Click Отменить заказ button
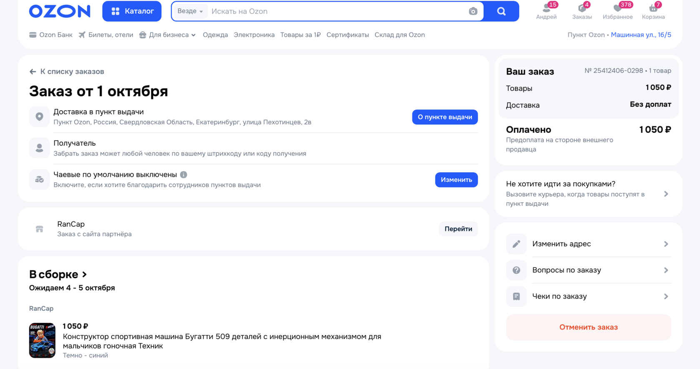Image resolution: width=700 pixels, height=369 pixels. click(588, 327)
